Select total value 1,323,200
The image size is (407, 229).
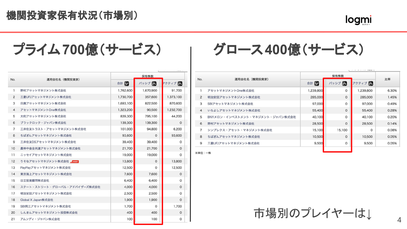click(125, 110)
